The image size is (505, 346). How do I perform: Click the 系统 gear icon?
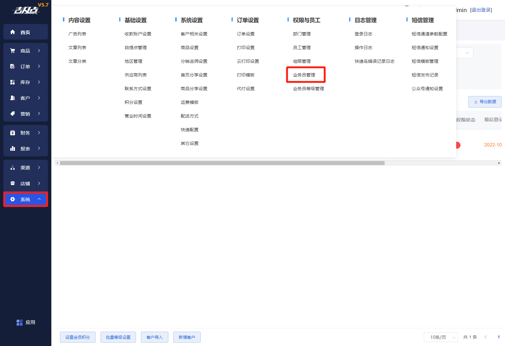pyautogui.click(x=12, y=199)
